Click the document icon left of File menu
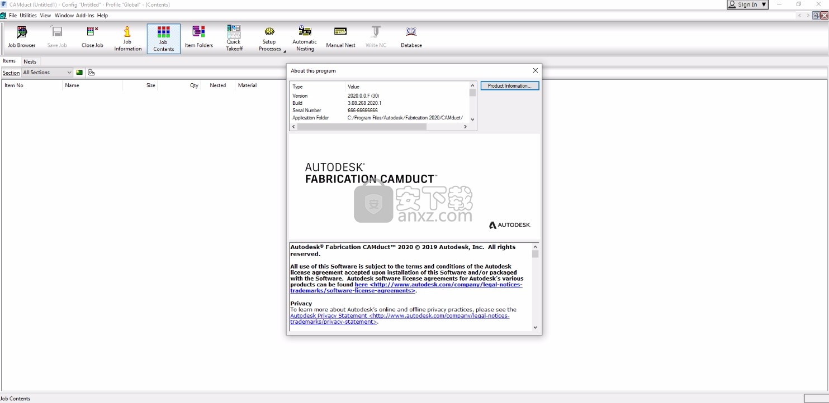Viewport: 829px width, 403px height. click(x=3, y=15)
